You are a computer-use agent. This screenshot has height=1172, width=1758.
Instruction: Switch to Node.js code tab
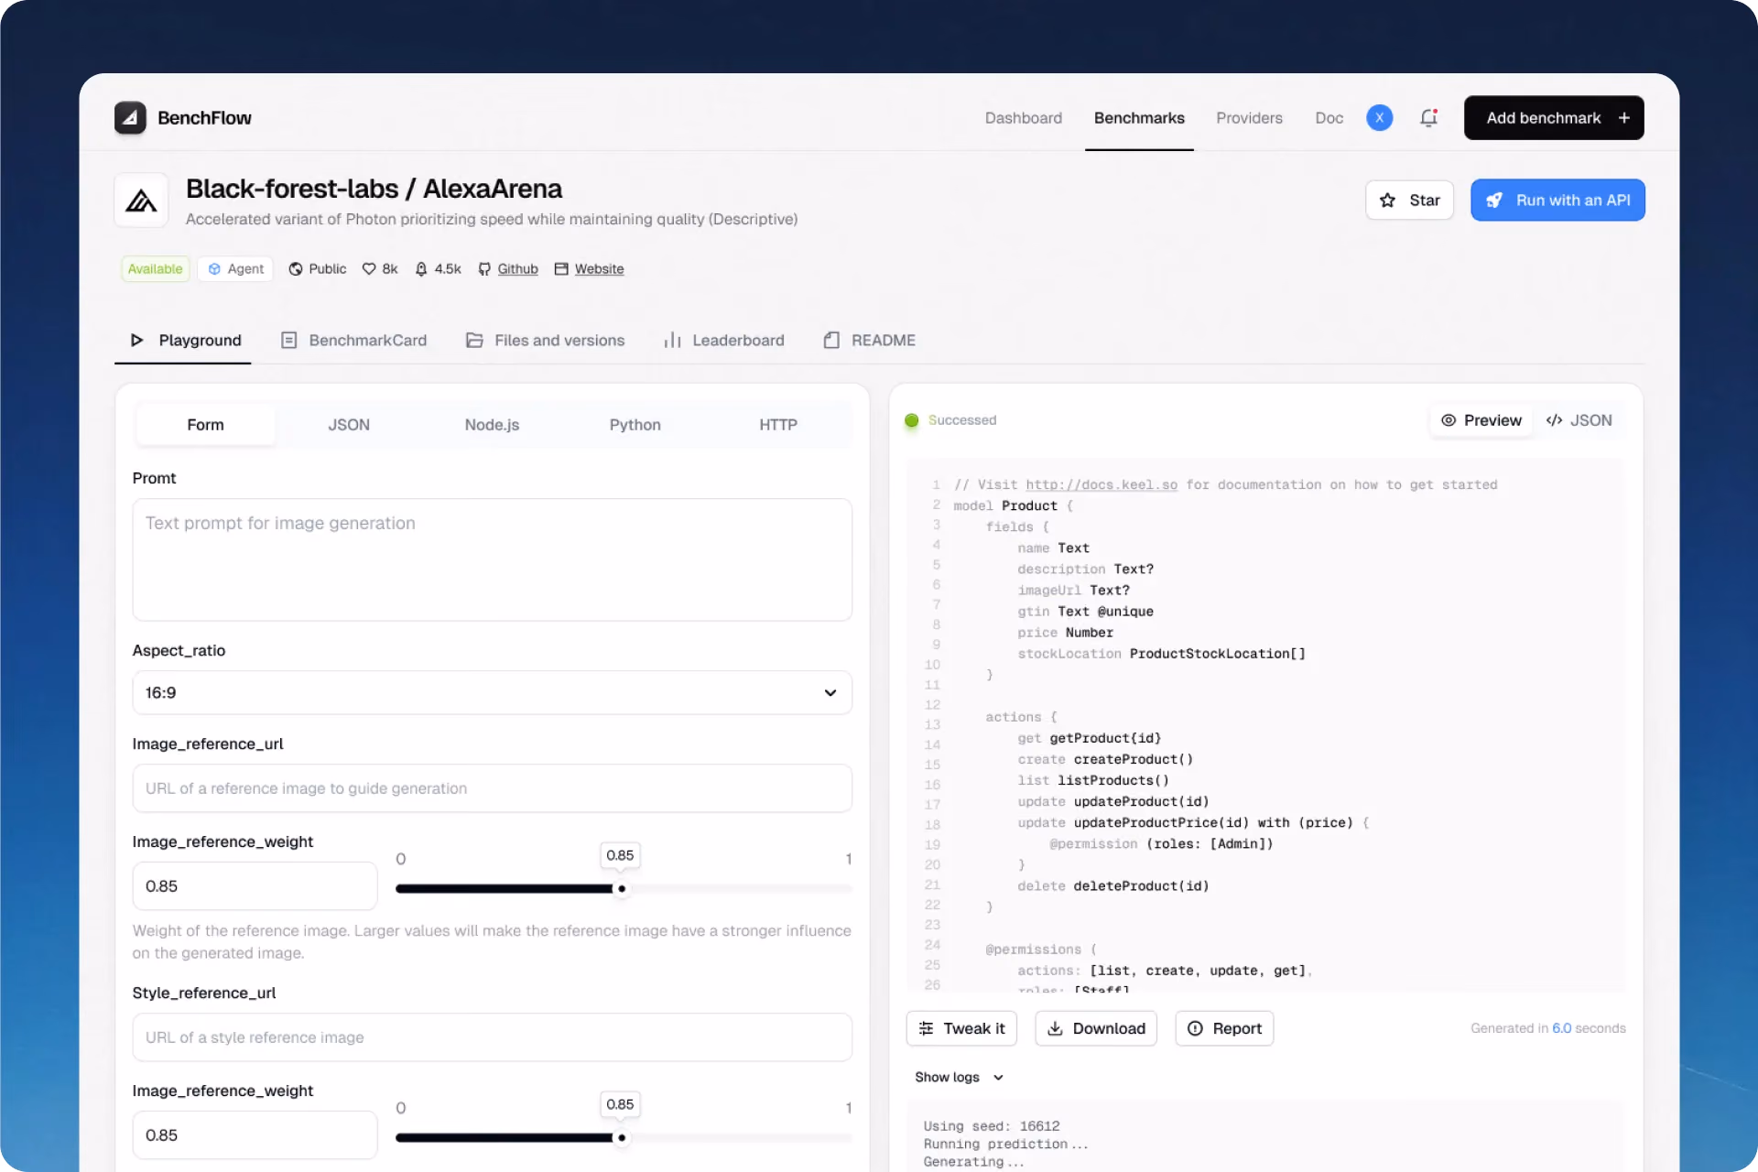pos(492,425)
